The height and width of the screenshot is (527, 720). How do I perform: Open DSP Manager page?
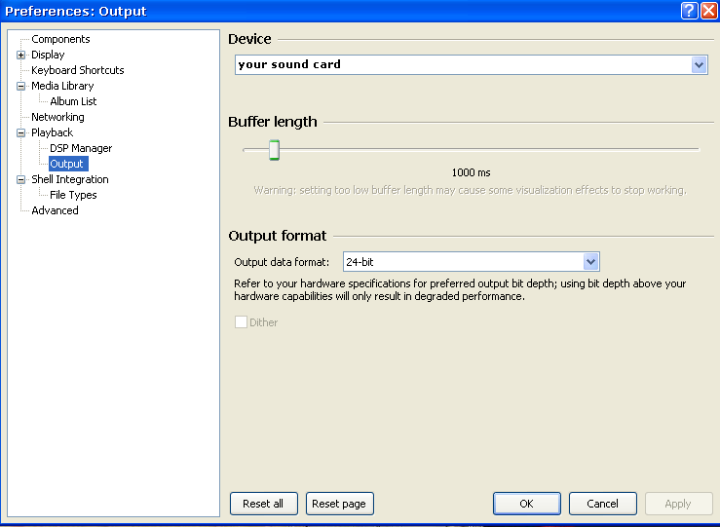pyautogui.click(x=81, y=148)
